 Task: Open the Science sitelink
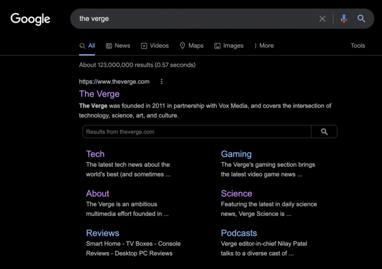point(236,193)
